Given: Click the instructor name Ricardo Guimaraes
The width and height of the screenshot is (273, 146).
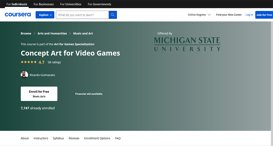Looking at the screenshot, I should click(42, 75).
